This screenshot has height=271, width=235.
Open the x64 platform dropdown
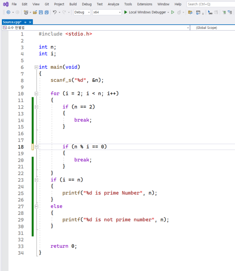point(107,12)
